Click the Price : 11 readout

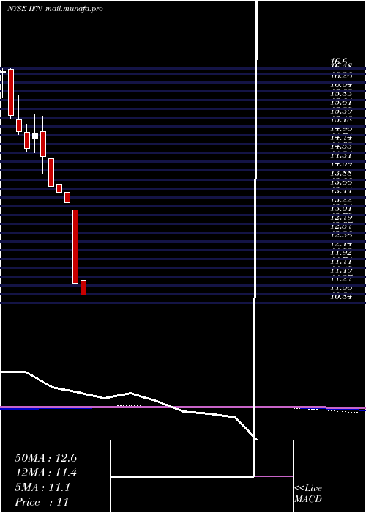tap(42, 502)
